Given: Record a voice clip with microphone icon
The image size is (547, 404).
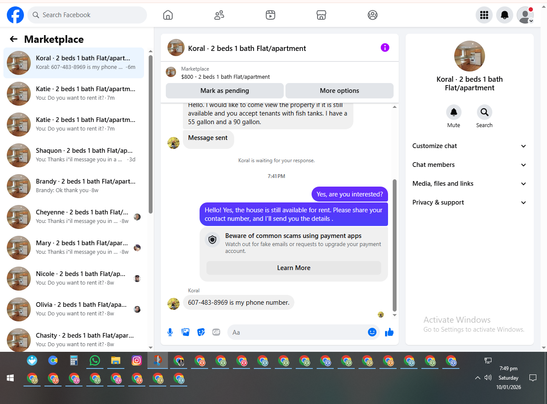Looking at the screenshot, I should pos(170,332).
